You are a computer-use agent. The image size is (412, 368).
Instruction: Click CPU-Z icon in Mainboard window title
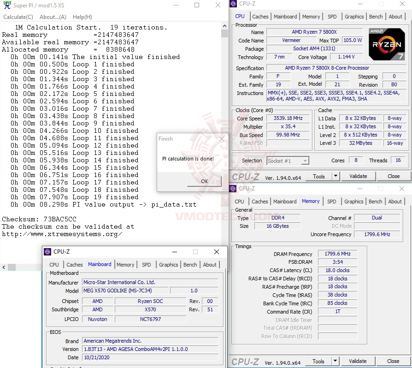(x=47, y=252)
